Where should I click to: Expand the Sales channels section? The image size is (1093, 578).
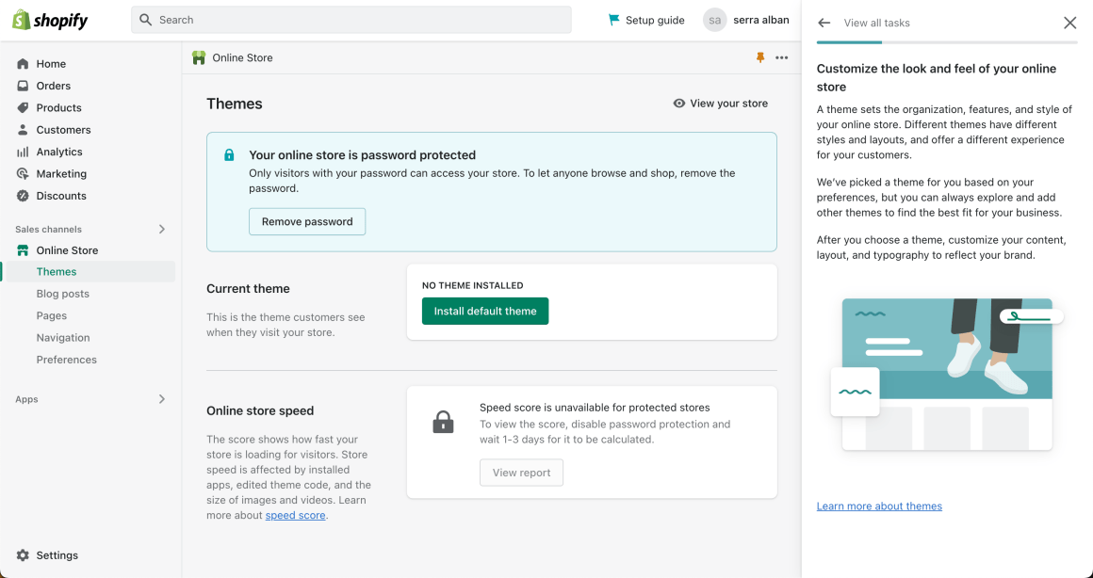point(161,229)
